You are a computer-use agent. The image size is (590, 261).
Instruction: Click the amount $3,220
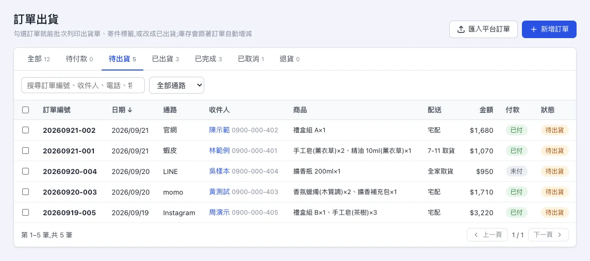coord(482,213)
